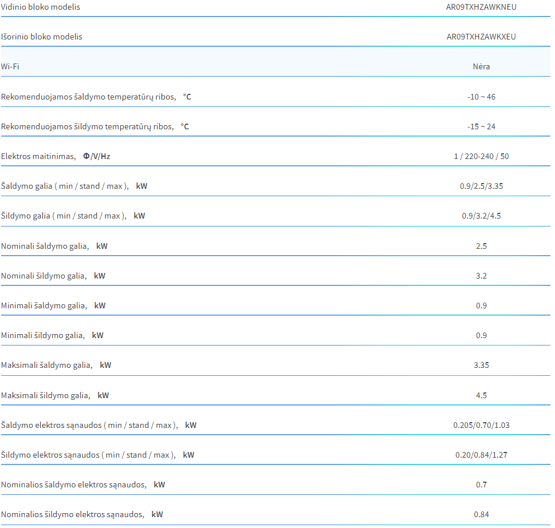The height and width of the screenshot is (528, 555).
Task: Click cooling capacity value 0.9/2.5/3.35
Action: click(481, 186)
